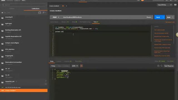Image resolution: width=178 pixels, height=100 pixels.
Task: Add a new request tab with plus
Action: pos(66,6)
